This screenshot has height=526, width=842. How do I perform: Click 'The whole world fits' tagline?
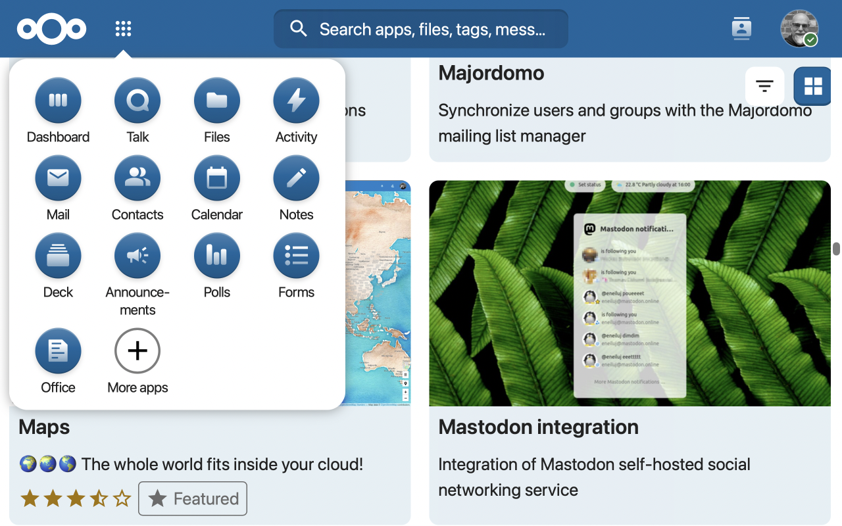[191, 464]
